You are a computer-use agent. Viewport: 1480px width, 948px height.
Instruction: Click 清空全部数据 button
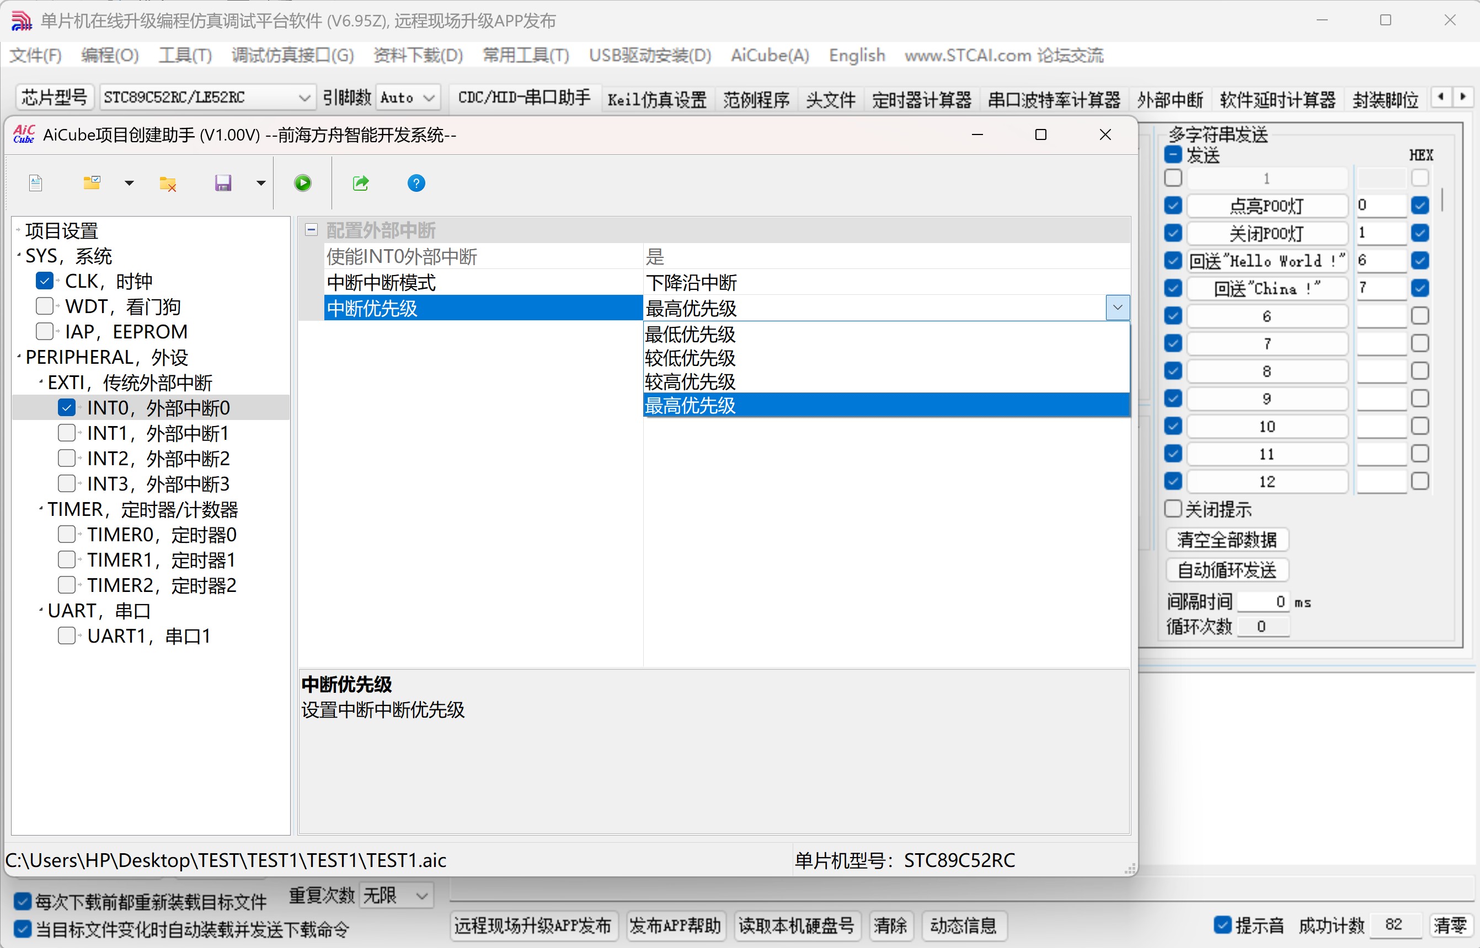point(1227,540)
